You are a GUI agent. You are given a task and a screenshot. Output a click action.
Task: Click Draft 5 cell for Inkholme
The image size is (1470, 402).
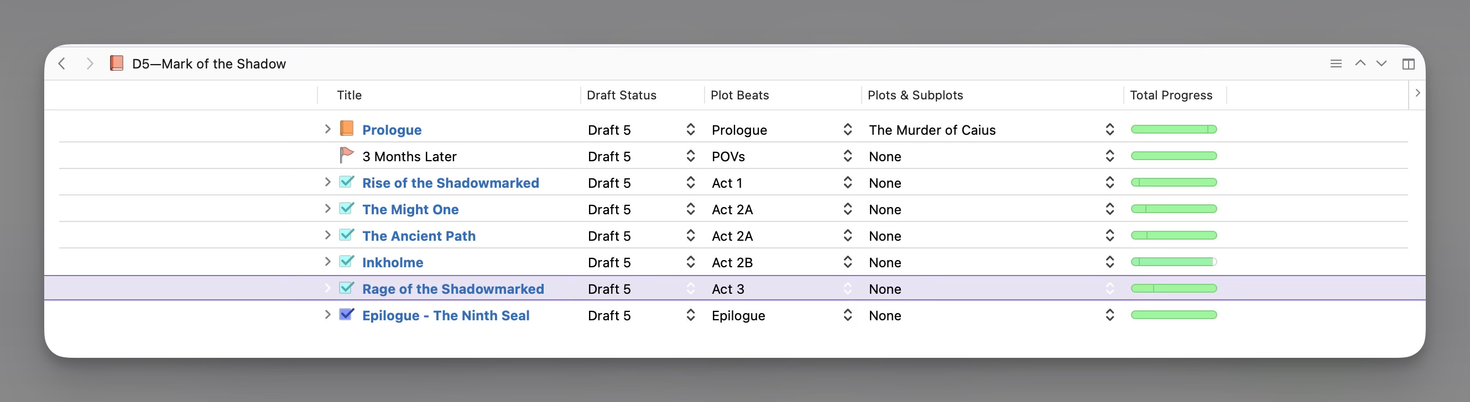click(609, 262)
